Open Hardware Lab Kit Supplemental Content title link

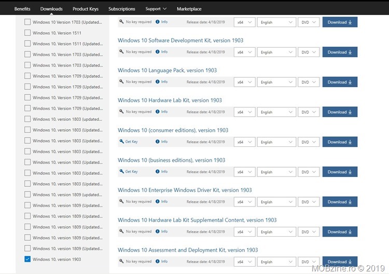197,220
